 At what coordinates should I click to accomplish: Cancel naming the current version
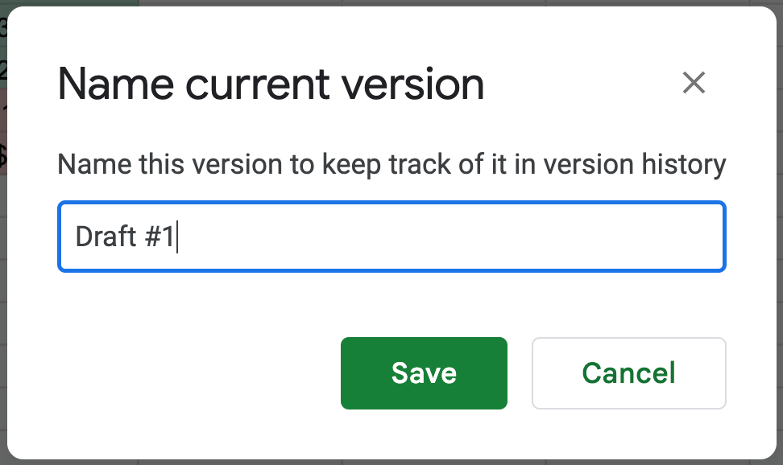tap(628, 372)
